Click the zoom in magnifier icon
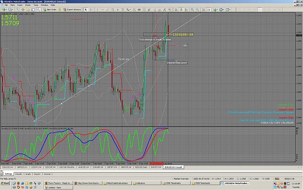 pyautogui.click(x=192, y=10)
